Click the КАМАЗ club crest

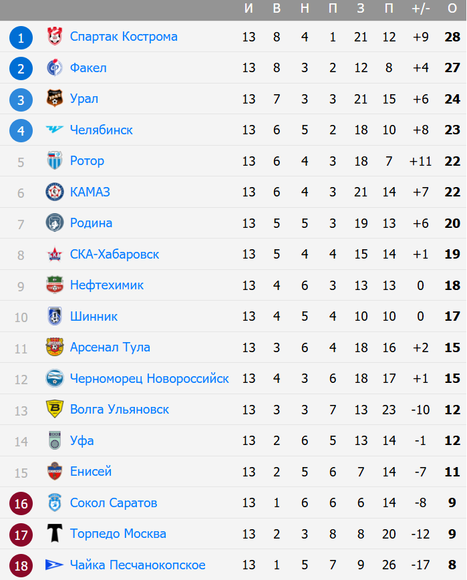(54, 192)
